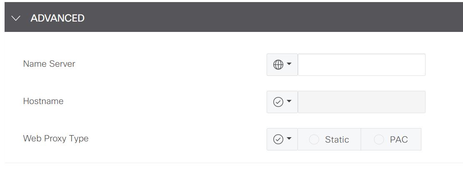
Task: Click the Web Proxy Type check-circle icon
Action: coord(278,139)
